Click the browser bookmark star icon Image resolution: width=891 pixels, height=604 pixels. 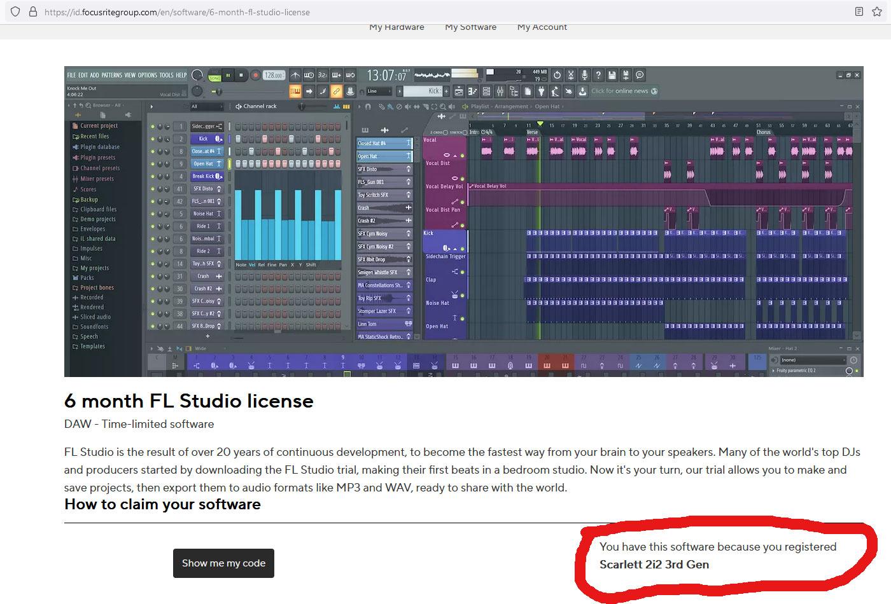pyautogui.click(x=79, y=115)
